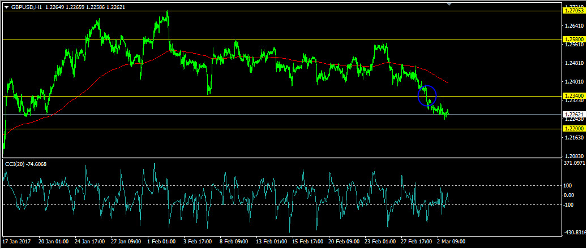
Task: Click the 1.24810 price scale value
Action: [575, 63]
